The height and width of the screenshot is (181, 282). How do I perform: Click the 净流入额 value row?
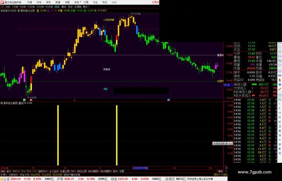point(255,85)
